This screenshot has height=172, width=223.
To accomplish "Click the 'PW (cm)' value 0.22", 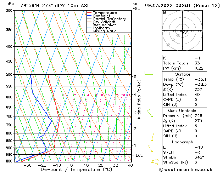I will click(199, 68).
